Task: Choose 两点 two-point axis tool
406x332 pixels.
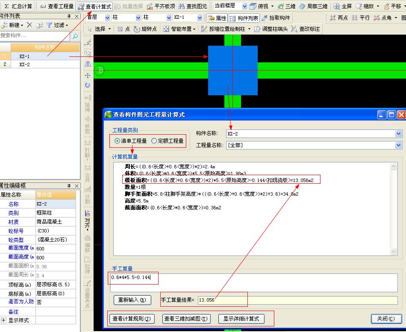Action: (338, 18)
